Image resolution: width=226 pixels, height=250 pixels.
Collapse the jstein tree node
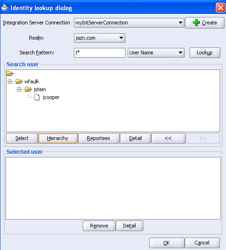tap(19, 89)
